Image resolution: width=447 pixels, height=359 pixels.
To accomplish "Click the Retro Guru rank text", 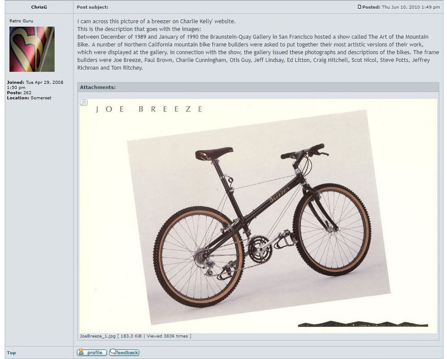I will pos(21,21).
